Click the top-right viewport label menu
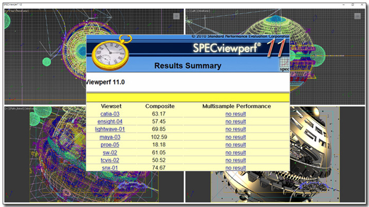369x207 pixels. (198, 11)
